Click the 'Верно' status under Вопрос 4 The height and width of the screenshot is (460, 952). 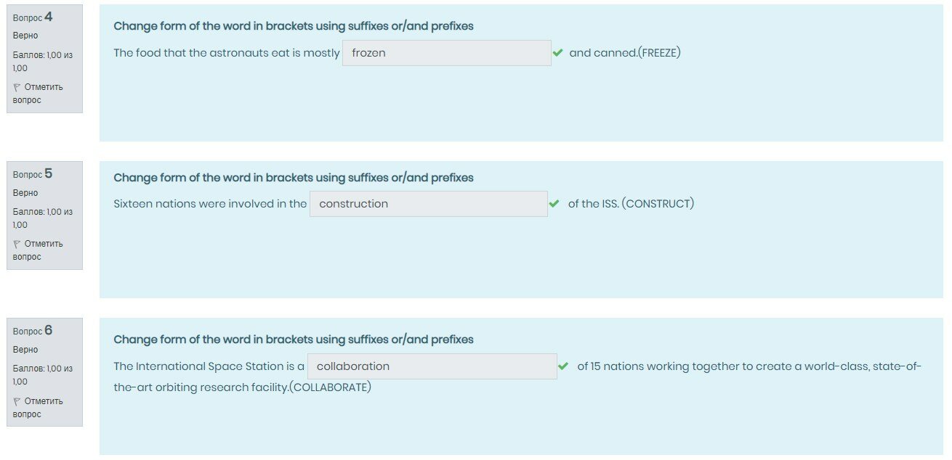click(x=25, y=36)
